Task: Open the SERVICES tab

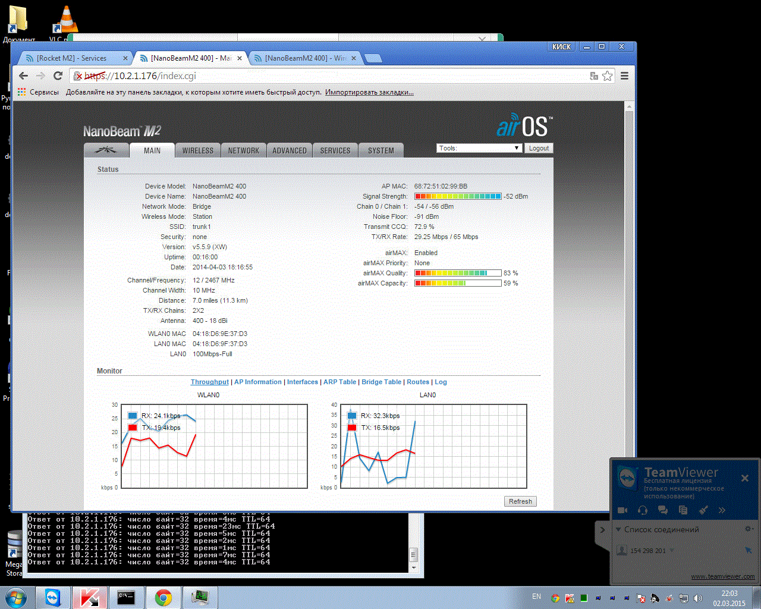Action: pyautogui.click(x=335, y=150)
